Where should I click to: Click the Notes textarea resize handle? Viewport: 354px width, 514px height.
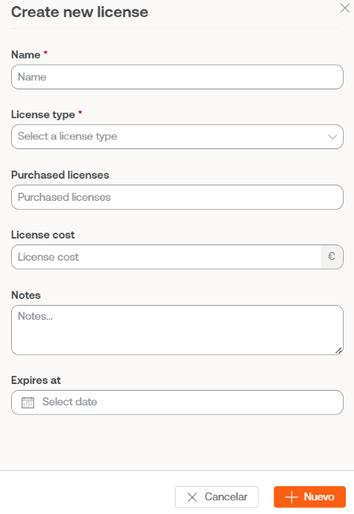point(339,351)
